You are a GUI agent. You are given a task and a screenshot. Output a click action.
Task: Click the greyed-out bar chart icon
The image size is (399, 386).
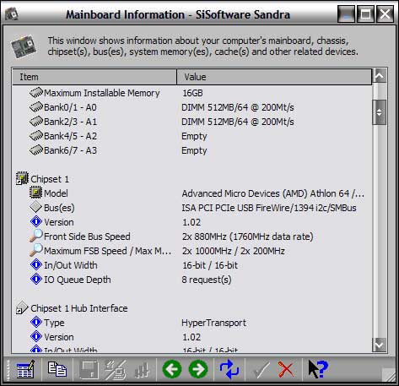tap(142, 370)
